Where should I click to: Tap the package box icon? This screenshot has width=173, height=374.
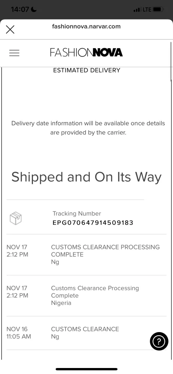pos(16,218)
